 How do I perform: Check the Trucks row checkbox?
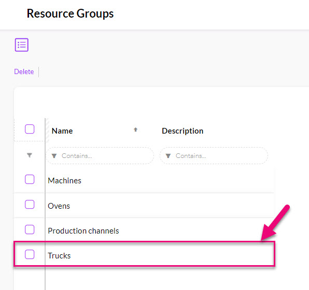coord(30,254)
